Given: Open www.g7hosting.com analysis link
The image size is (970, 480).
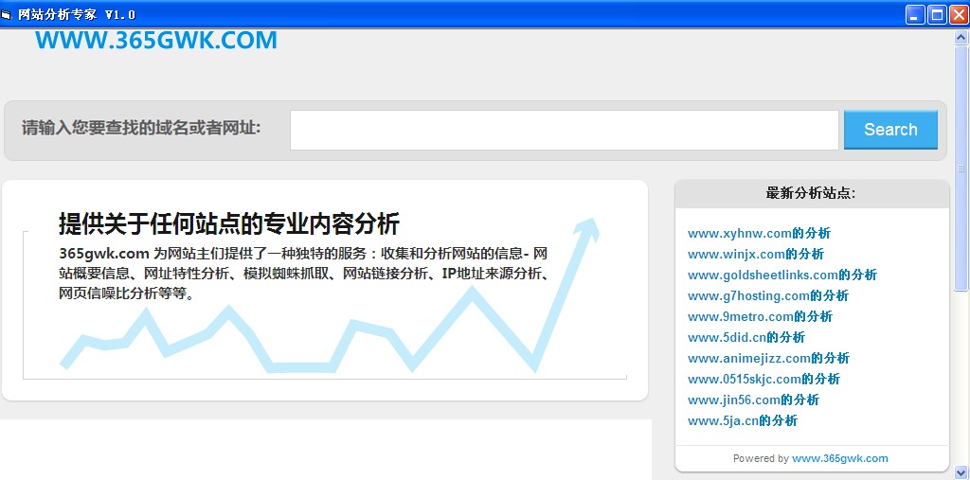Looking at the screenshot, I should click(x=767, y=296).
